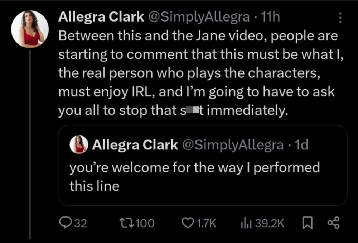Viewport: 358px width, 243px height.
Task: Click the reply speech bubble icon
Action: click(x=66, y=224)
